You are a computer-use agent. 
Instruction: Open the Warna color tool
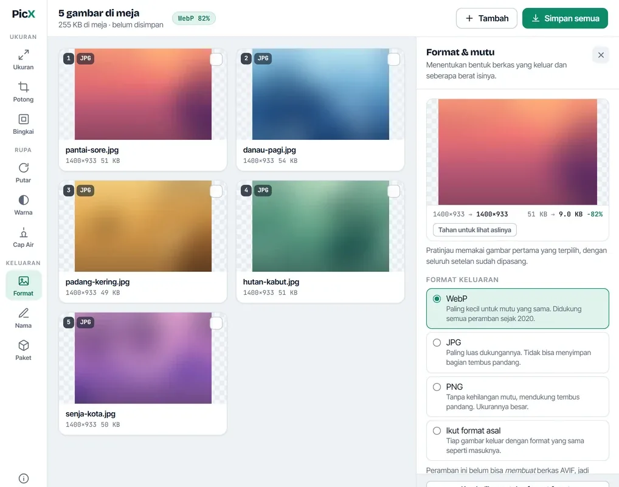[x=23, y=206]
